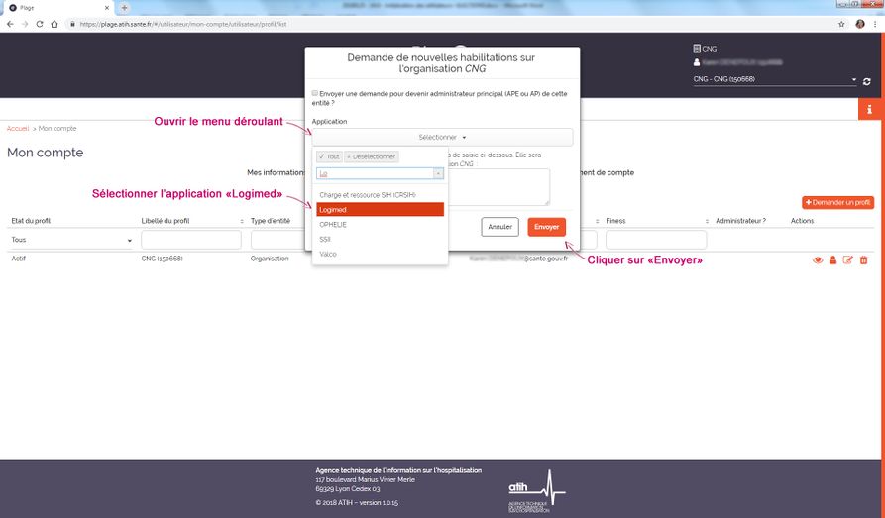Open the Chrome three-dot menu
The width and height of the screenshot is (885, 518).
tap(875, 24)
